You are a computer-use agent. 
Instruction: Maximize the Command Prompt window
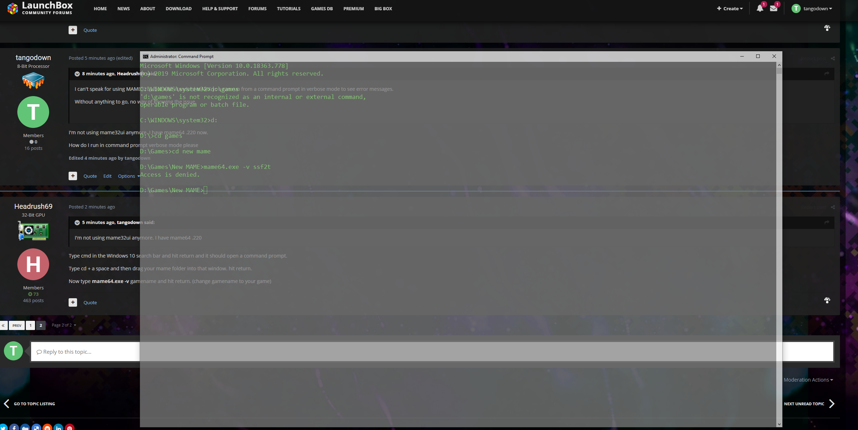click(758, 57)
